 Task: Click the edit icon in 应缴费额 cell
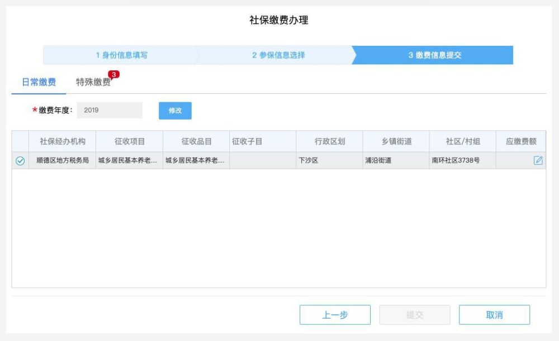click(538, 160)
